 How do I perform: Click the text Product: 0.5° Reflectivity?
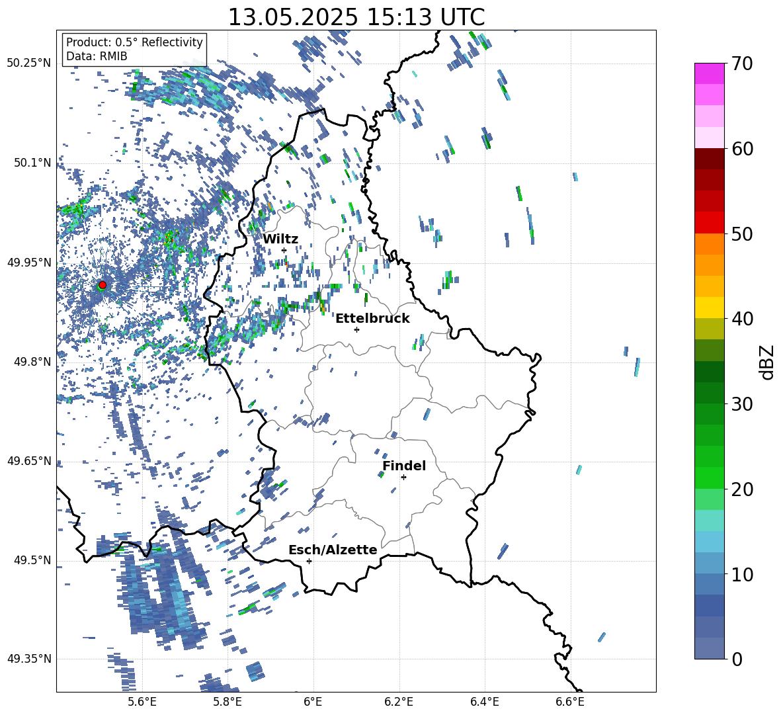tap(134, 42)
